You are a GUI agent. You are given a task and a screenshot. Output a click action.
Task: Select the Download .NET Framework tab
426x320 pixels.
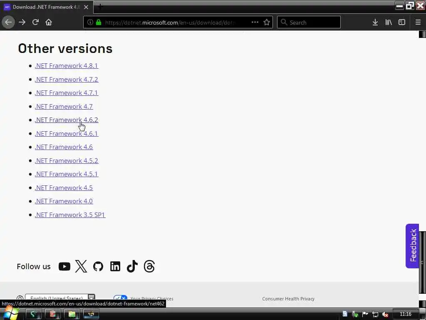[x=47, y=7]
